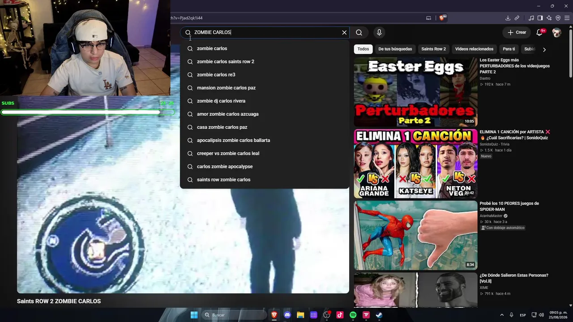The height and width of the screenshot is (322, 573).
Task: Pick suggestion 'creeper vs zombie carlos leal'
Action: 265,153
